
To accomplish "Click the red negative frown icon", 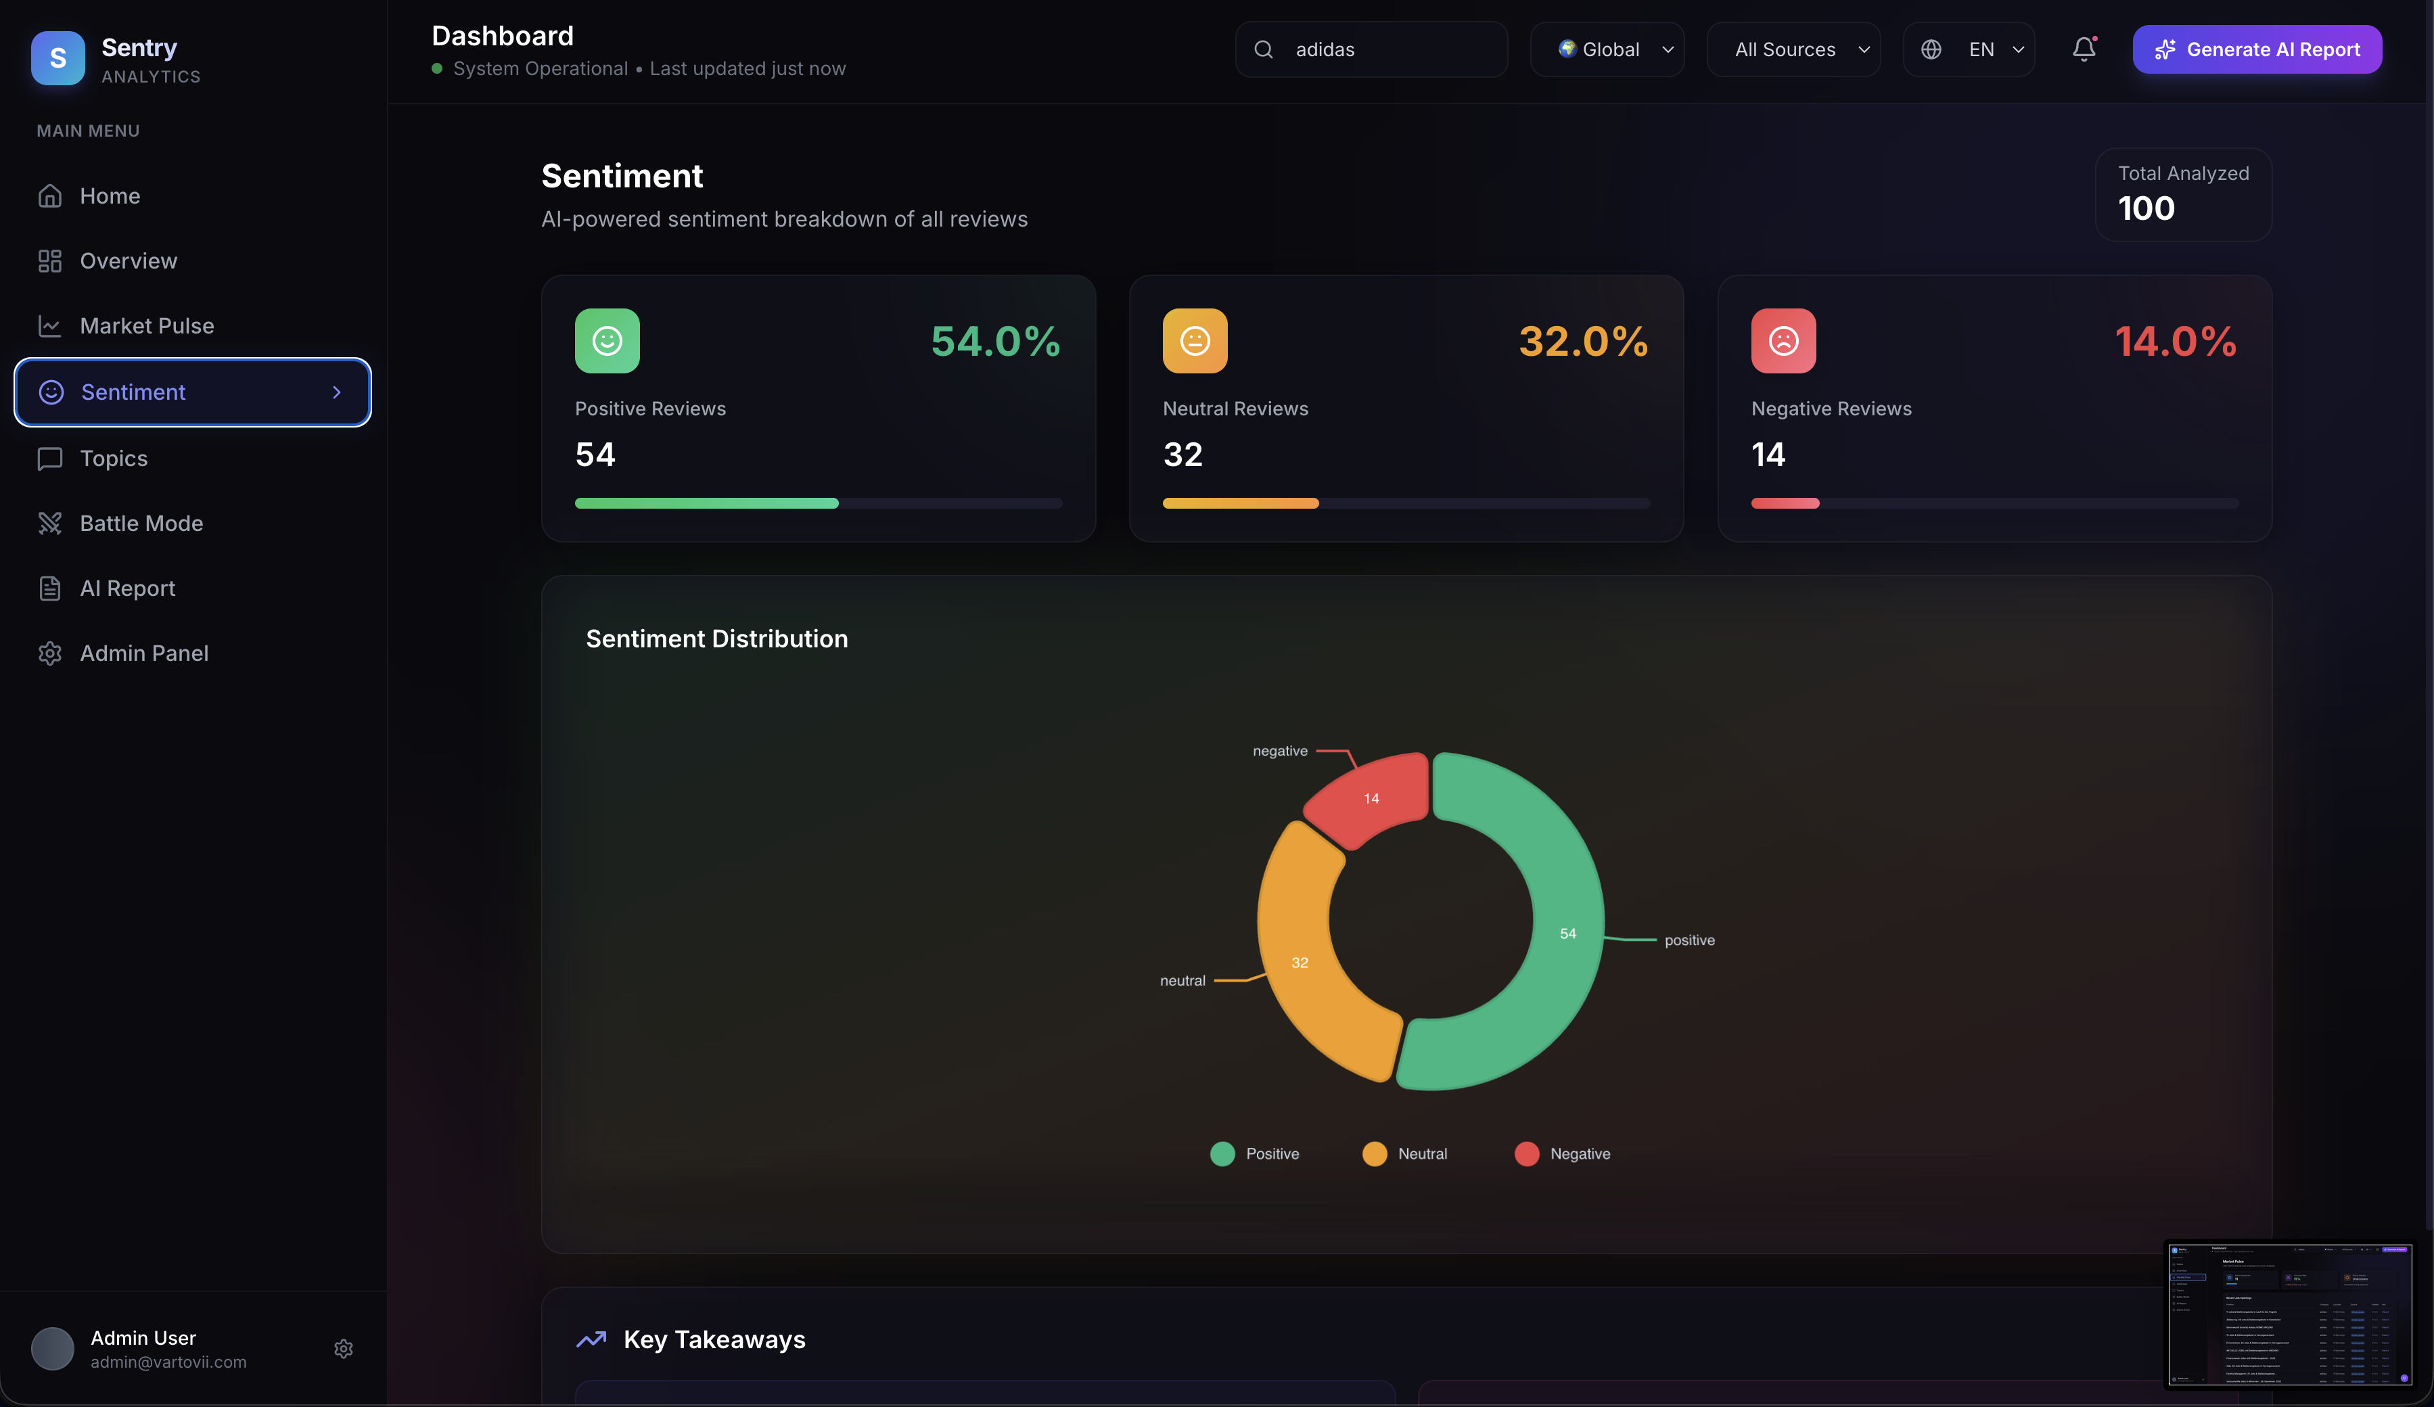I will [x=1783, y=341].
